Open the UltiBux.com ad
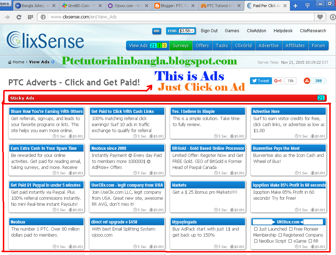The height and width of the screenshot is (255, 336). point(289,234)
